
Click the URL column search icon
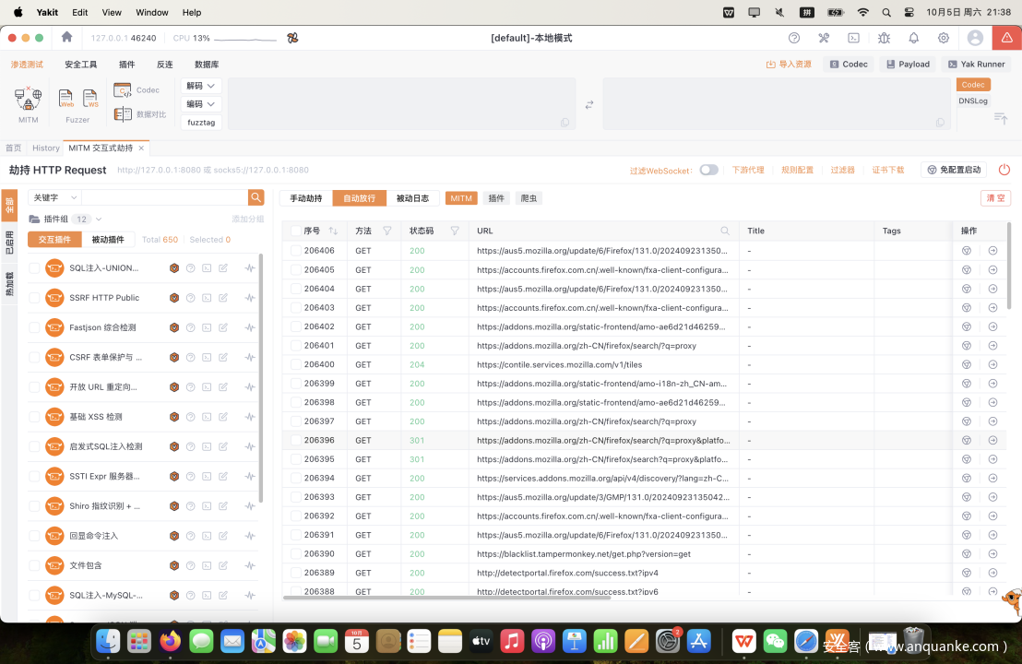tap(725, 231)
